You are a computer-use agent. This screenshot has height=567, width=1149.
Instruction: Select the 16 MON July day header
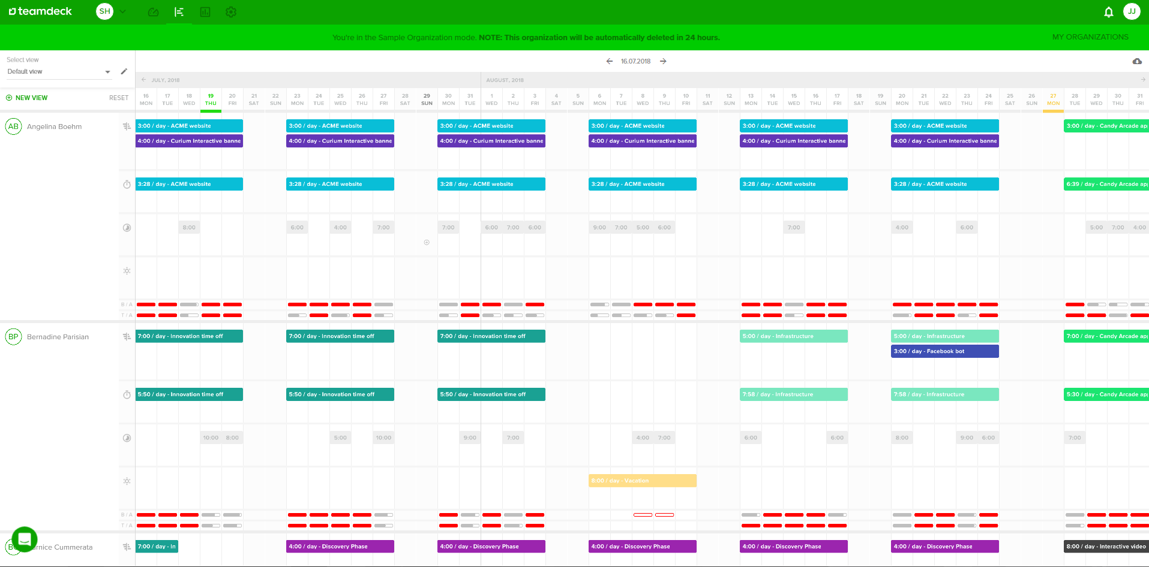pyautogui.click(x=146, y=99)
